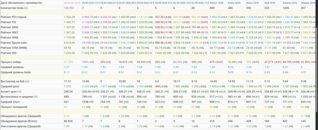Open the 02.09.2026 11:3 period column

(x=200, y=3)
